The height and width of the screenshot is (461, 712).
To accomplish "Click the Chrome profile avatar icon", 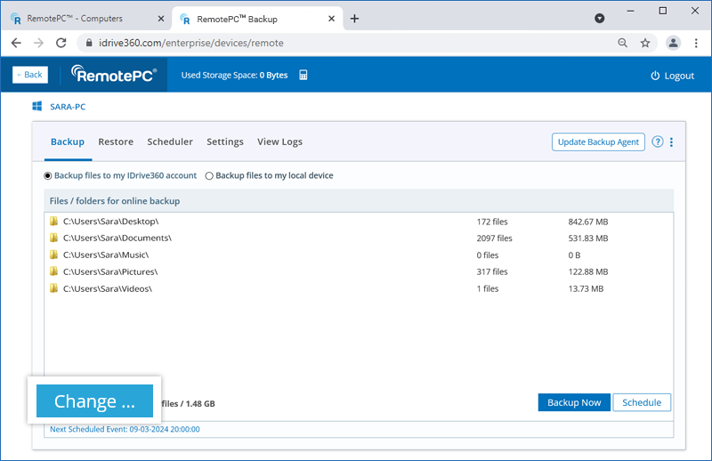I will point(673,43).
